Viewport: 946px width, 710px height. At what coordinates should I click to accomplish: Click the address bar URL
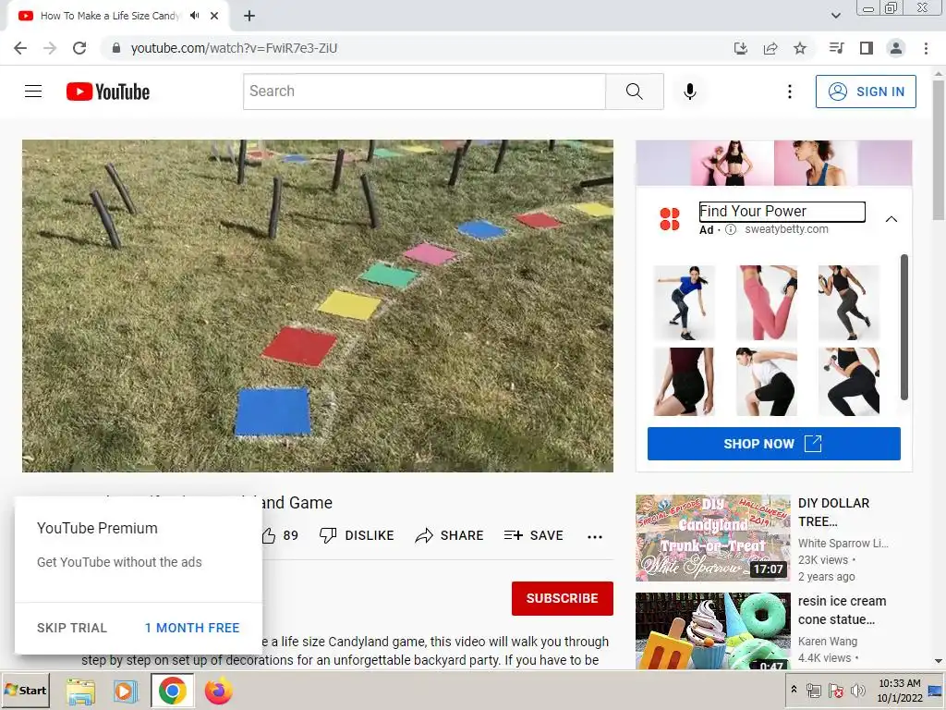[234, 48]
